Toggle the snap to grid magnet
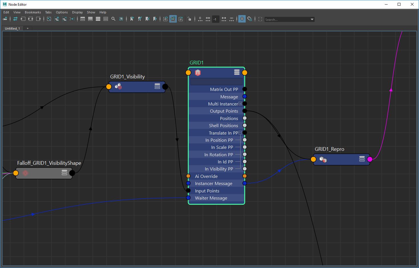The image size is (419, 268). click(250, 19)
